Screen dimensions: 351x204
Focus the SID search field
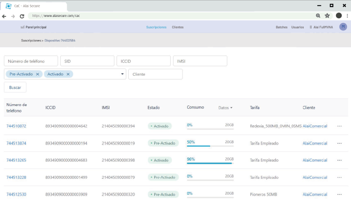click(x=87, y=61)
